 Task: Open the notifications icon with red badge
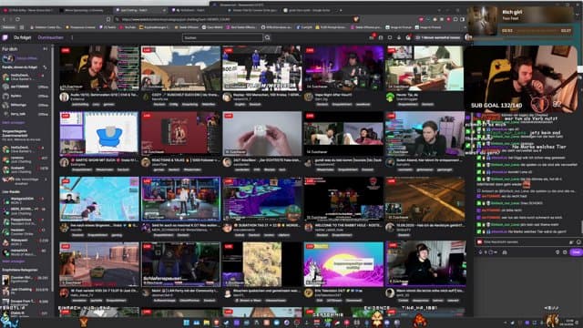click(x=372, y=37)
